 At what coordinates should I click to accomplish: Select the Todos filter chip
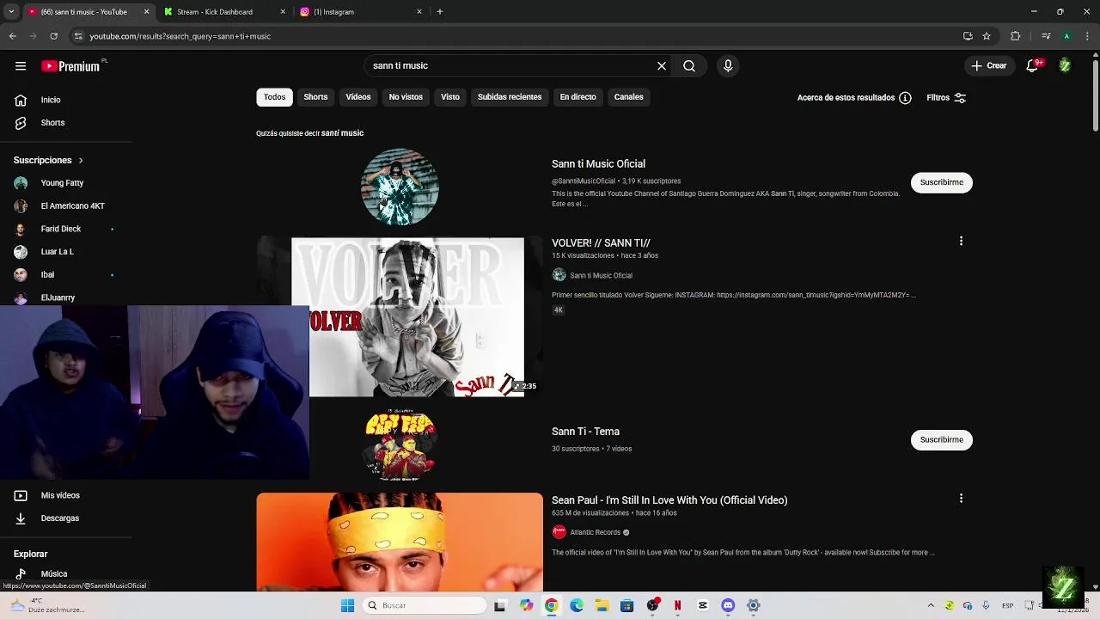pyautogui.click(x=274, y=97)
